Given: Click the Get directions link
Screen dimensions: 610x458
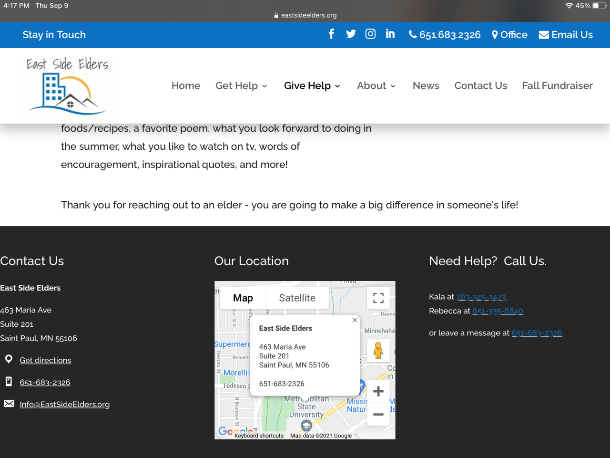Looking at the screenshot, I should click(45, 360).
